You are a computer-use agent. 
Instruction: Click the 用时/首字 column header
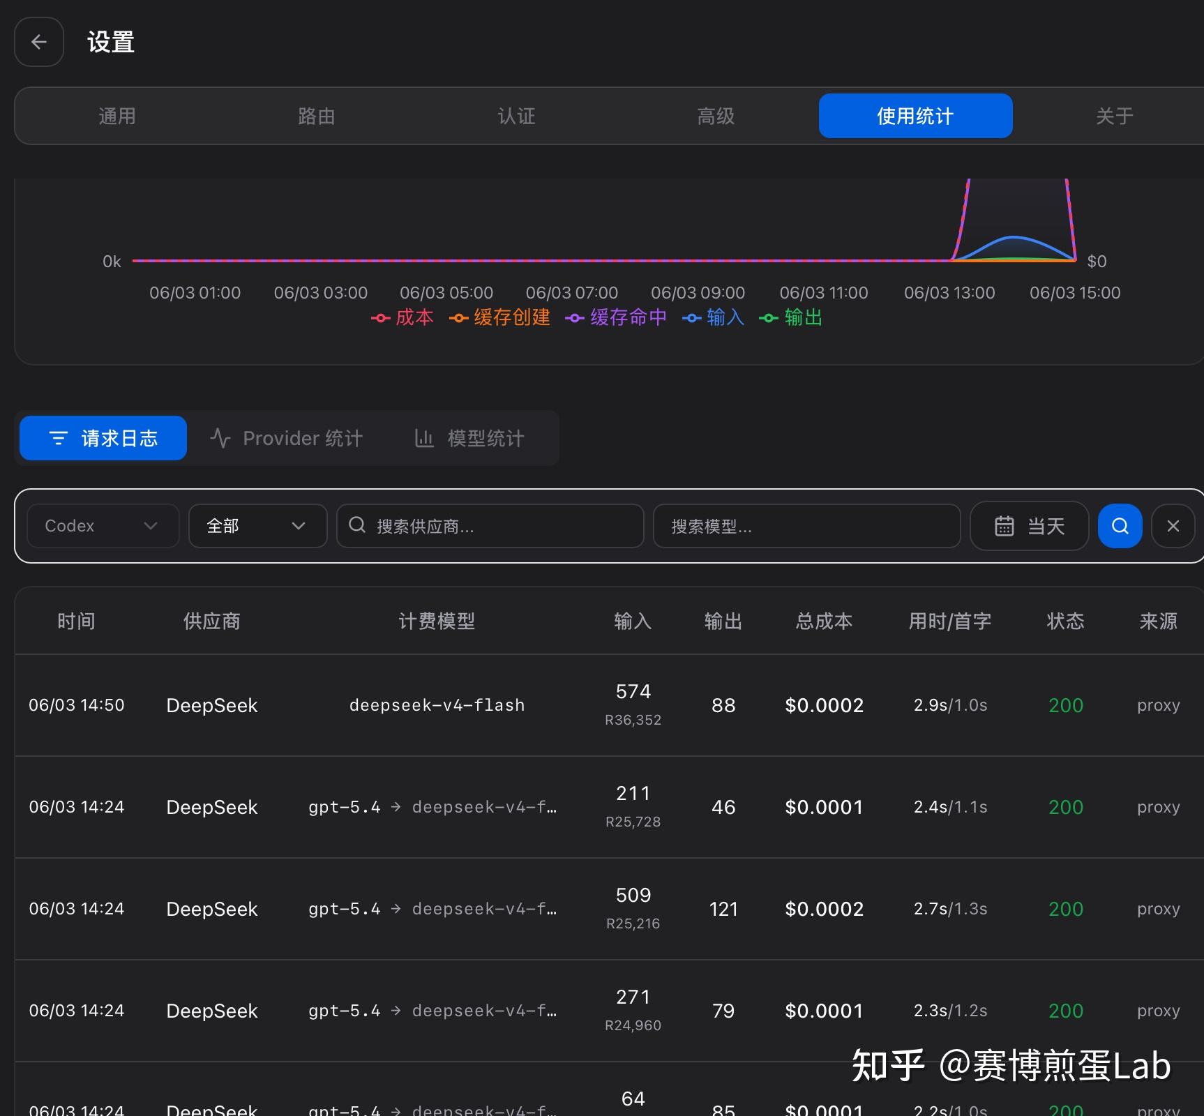point(950,621)
